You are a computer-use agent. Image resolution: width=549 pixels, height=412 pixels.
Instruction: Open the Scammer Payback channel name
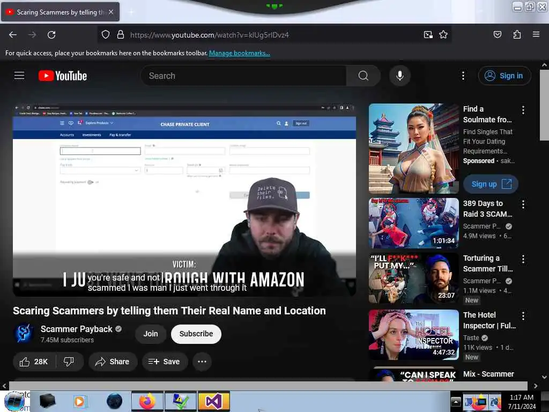[x=76, y=329]
